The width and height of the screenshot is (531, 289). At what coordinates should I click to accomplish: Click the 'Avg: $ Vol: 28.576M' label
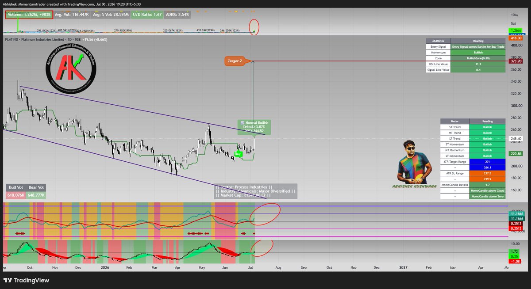tap(110, 15)
